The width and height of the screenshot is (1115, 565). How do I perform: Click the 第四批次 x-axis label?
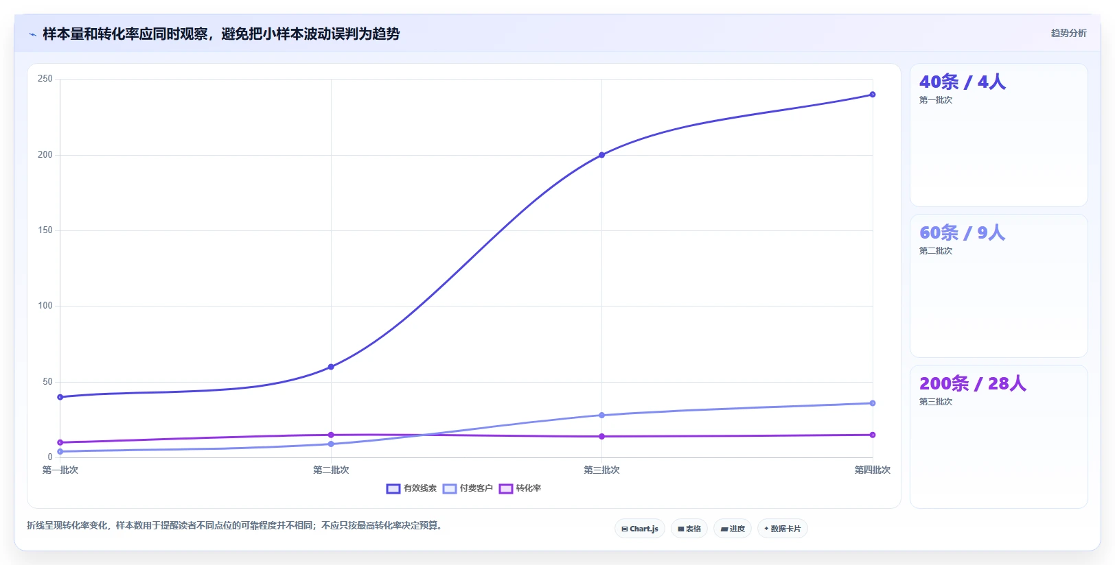pos(873,470)
